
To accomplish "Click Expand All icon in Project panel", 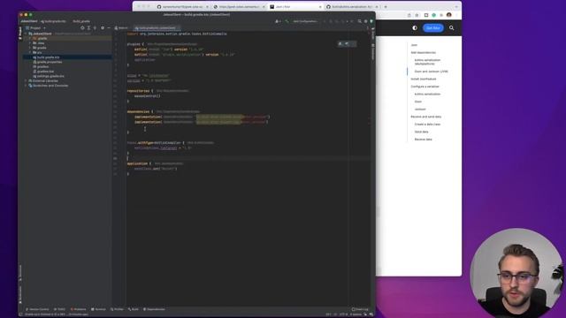I will 88,27.
